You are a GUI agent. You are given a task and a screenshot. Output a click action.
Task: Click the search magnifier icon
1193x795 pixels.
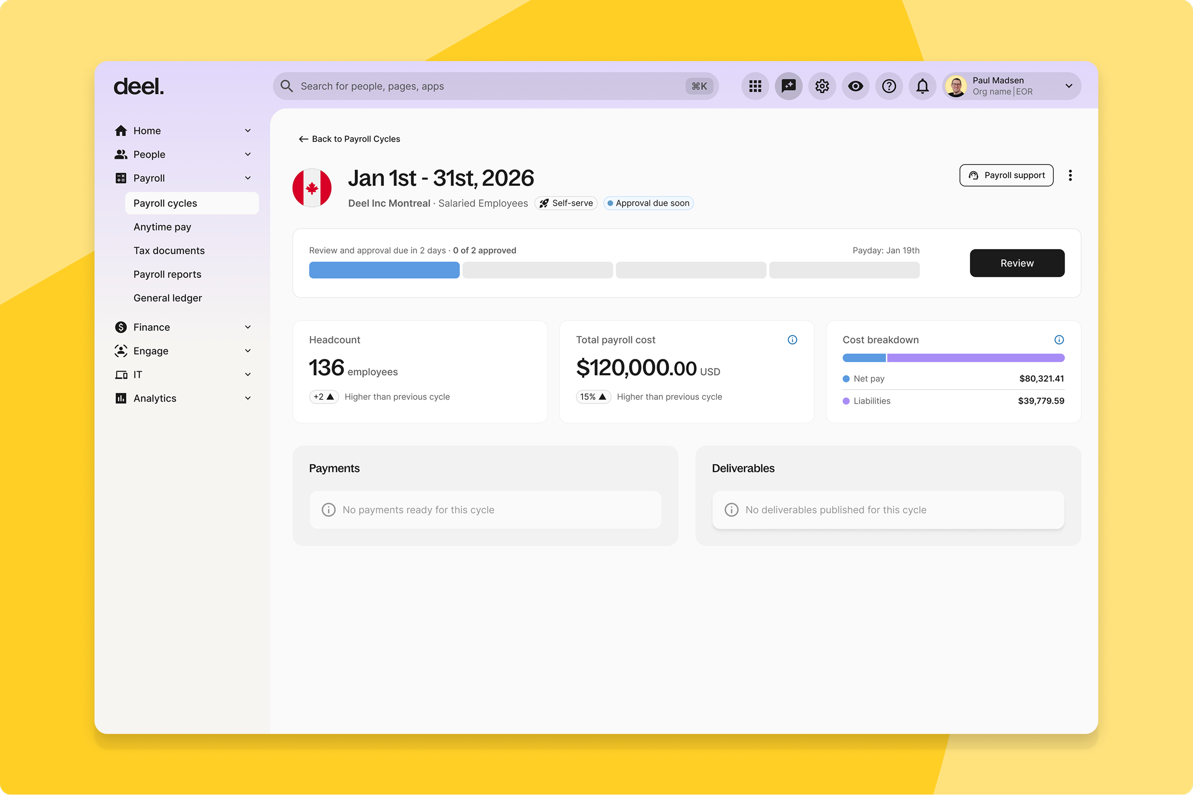click(287, 86)
